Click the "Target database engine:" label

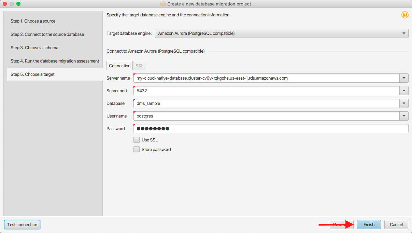pyautogui.click(x=129, y=33)
